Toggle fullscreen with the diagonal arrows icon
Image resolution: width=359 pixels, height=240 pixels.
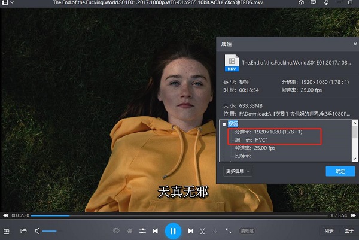229,231
